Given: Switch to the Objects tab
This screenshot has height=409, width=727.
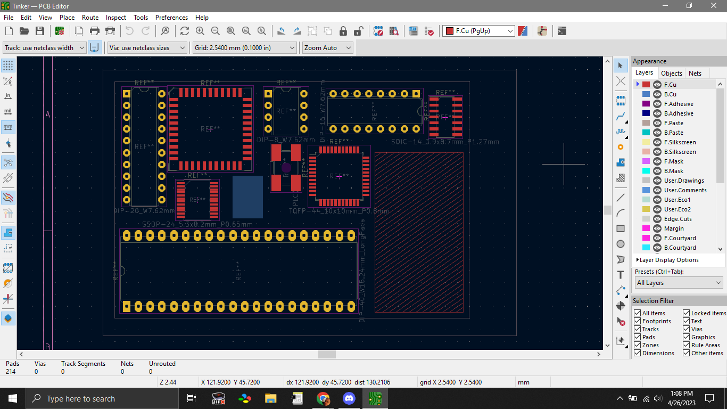Looking at the screenshot, I should point(671,73).
